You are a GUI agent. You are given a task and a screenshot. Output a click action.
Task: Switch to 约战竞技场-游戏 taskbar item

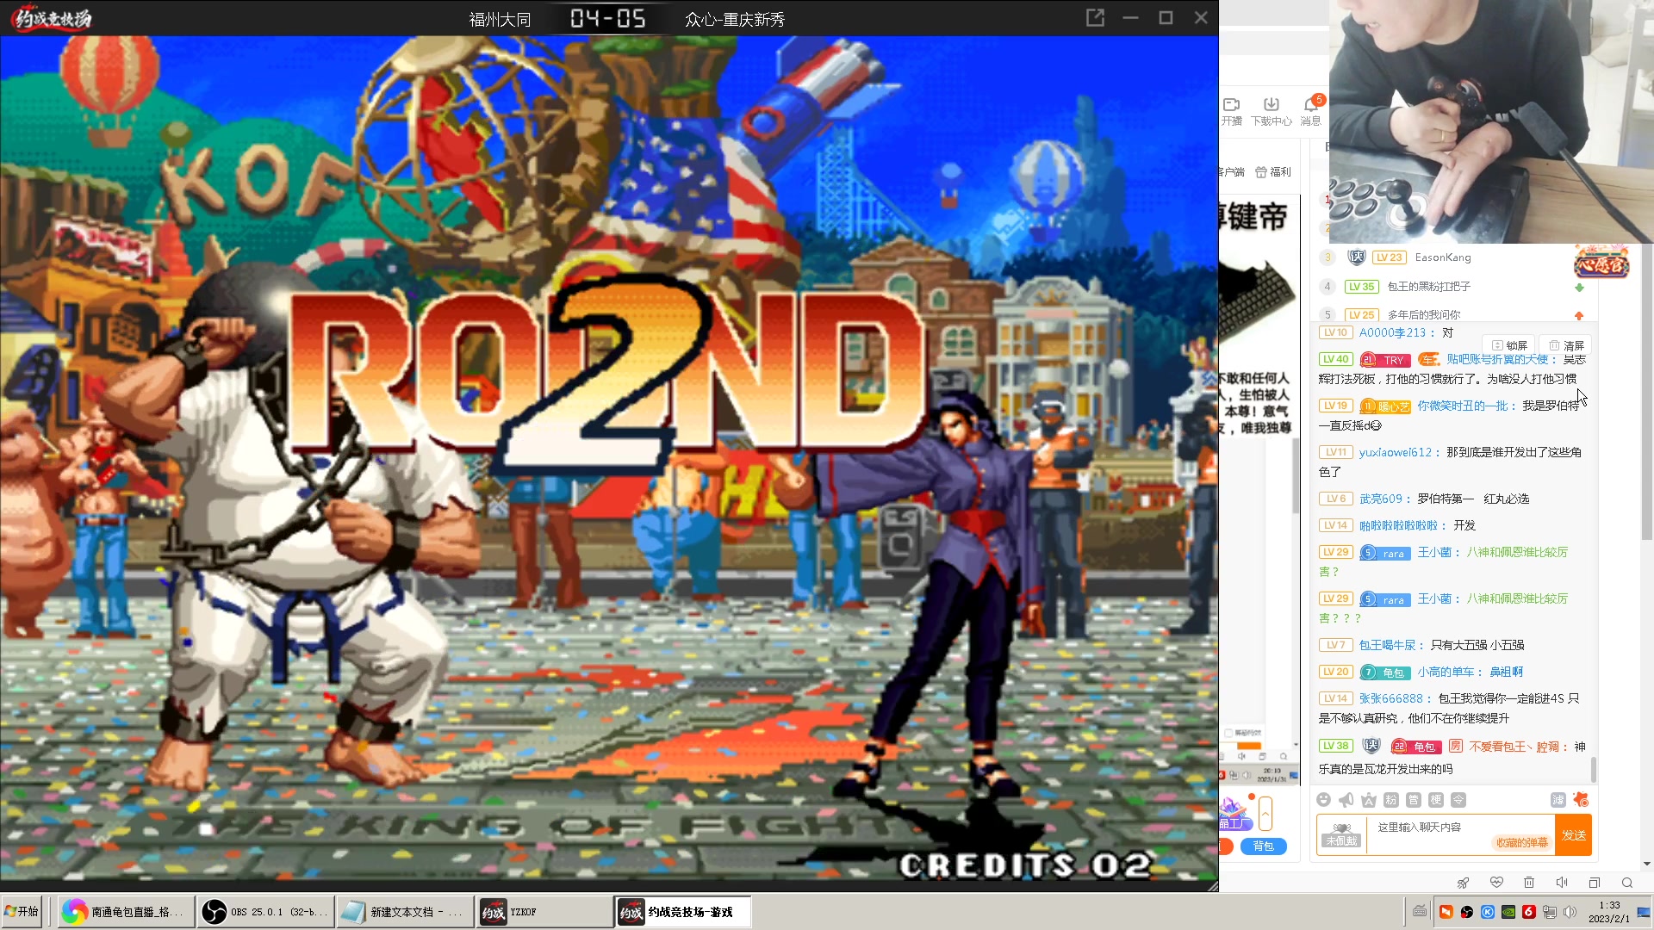pos(682,912)
